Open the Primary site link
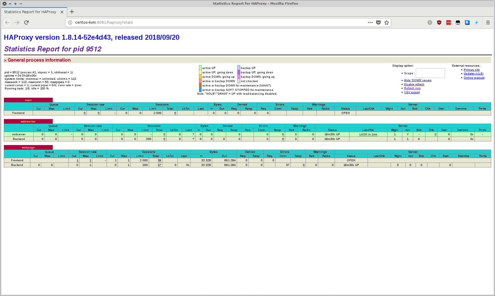 (472, 70)
